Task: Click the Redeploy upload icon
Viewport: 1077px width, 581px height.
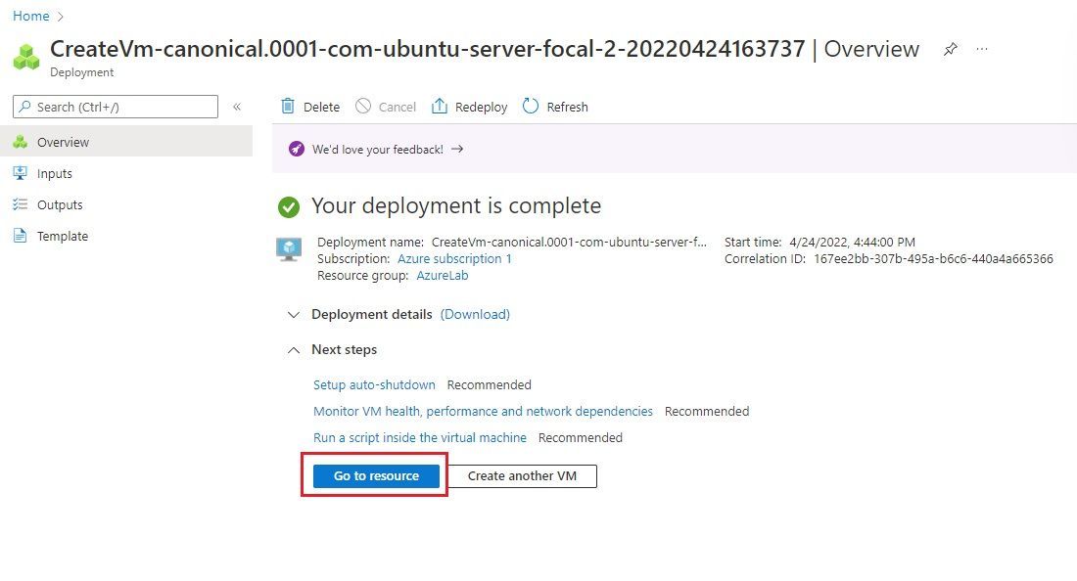Action: tap(439, 107)
